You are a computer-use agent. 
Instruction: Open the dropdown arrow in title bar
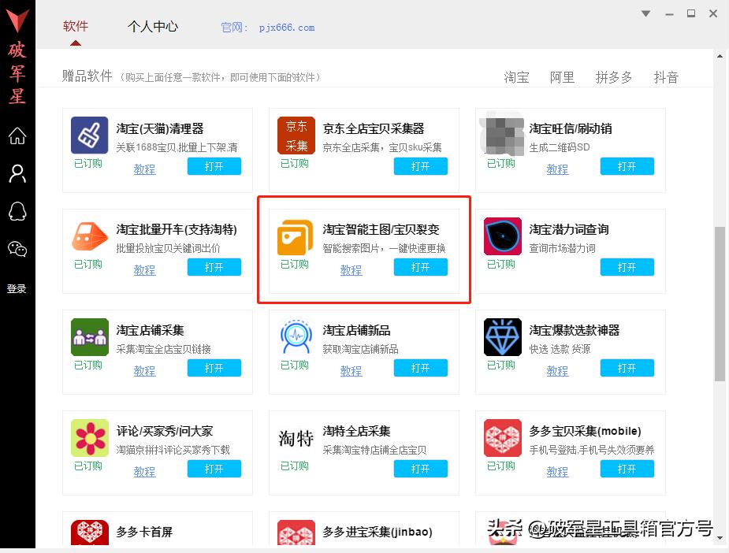(x=645, y=13)
